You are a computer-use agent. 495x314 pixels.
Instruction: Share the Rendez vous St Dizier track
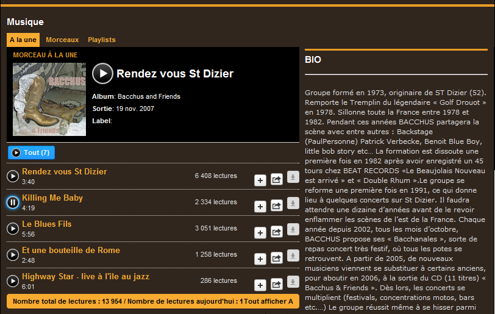click(277, 180)
